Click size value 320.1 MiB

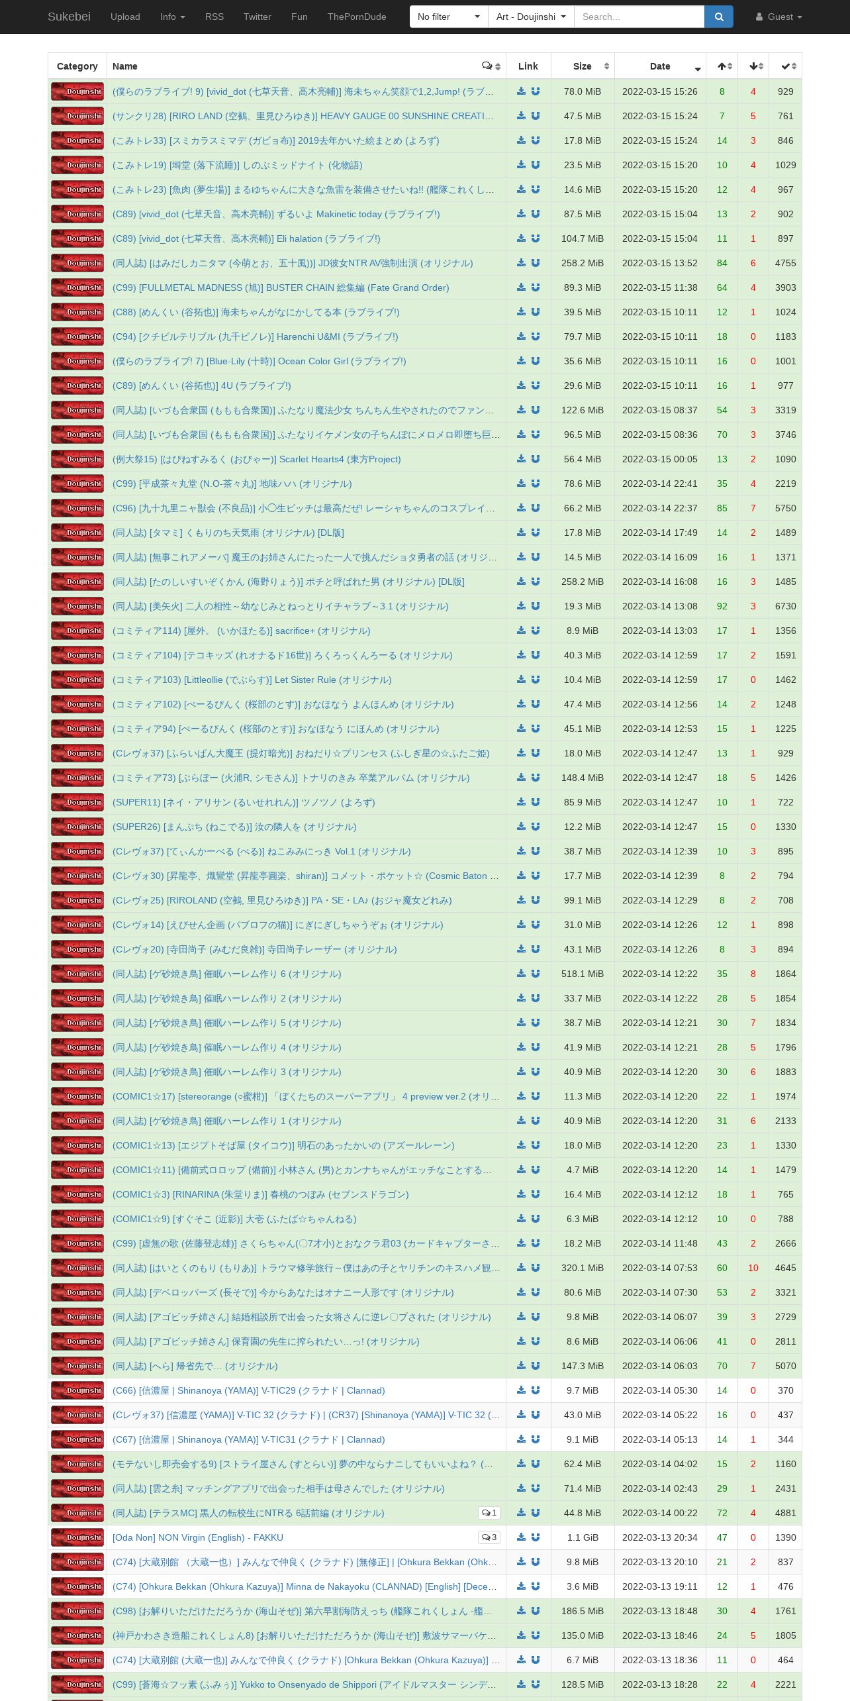click(x=583, y=1268)
